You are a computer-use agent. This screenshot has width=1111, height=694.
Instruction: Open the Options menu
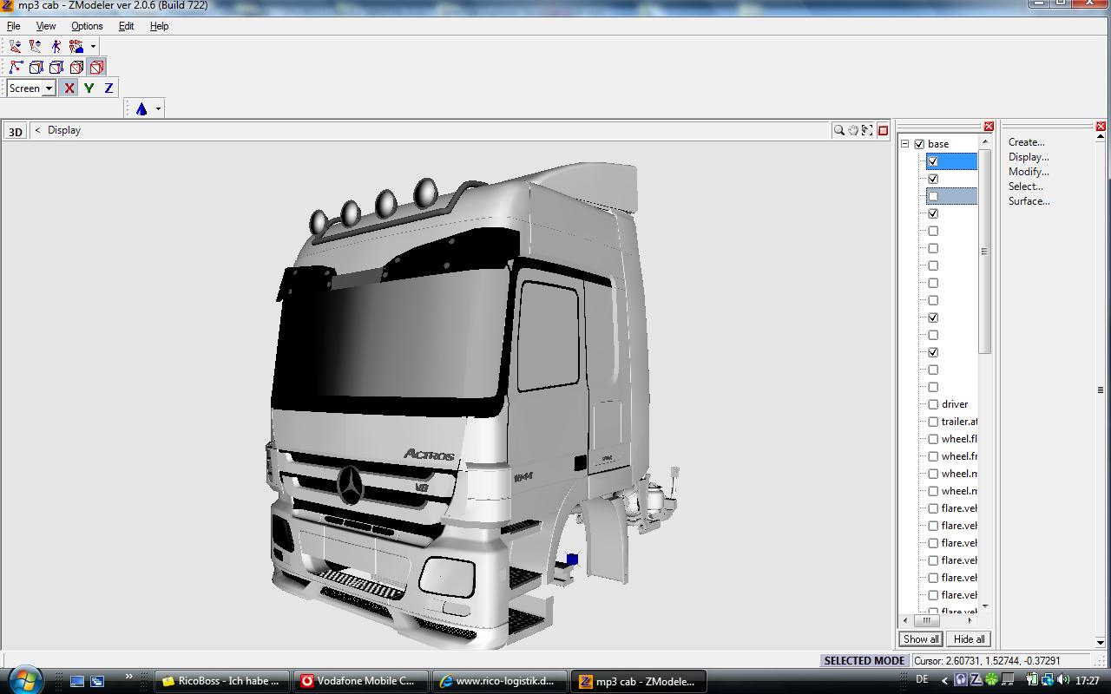87,26
